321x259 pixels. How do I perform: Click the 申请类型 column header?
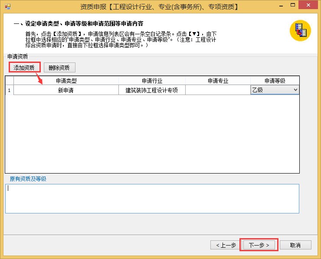(x=66, y=81)
